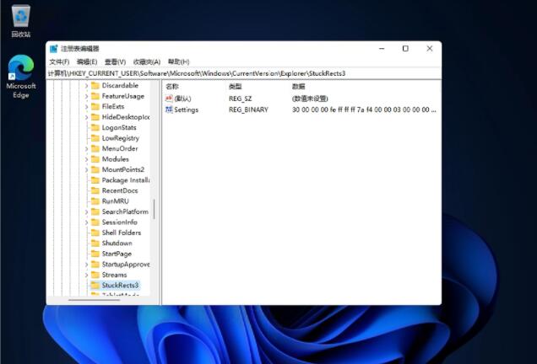Expand the Streams registry key
This screenshot has width=537, height=364.
[86, 275]
